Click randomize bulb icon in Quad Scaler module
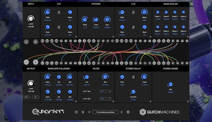The image size is (212, 122). 188,37
